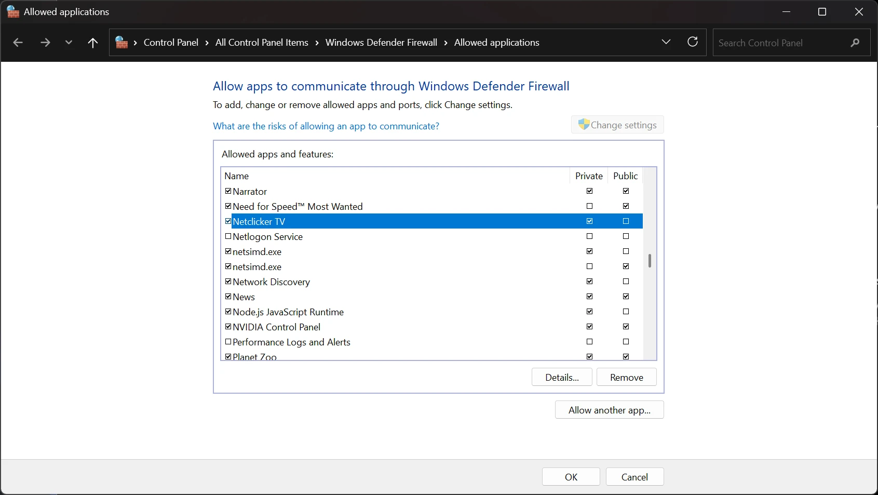Navigate to Windows Defender Firewall breadcrumb
Viewport: 878px width, 495px height.
(381, 43)
